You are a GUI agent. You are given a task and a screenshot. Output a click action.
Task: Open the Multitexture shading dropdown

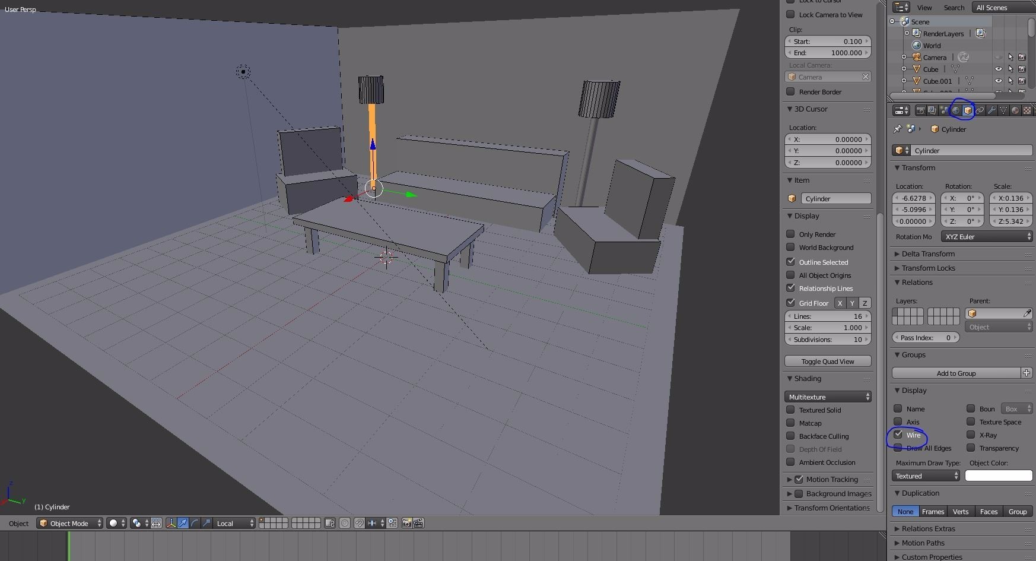pyautogui.click(x=828, y=397)
